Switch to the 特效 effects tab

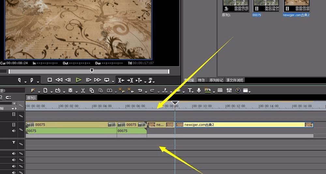coord(201,80)
